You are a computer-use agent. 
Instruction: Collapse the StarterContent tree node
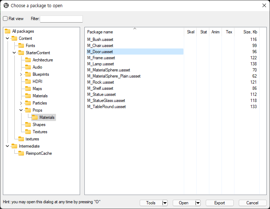pos(14,53)
